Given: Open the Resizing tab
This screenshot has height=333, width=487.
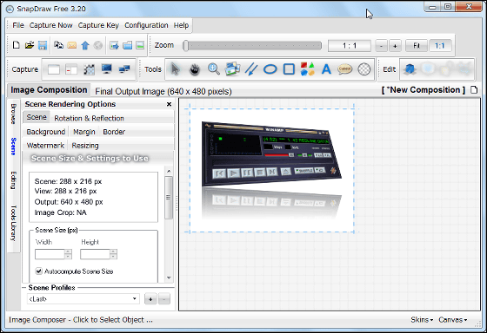Looking at the screenshot, I should 85,146.
